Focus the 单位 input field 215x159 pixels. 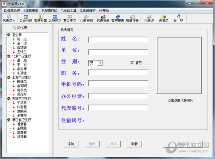pyautogui.click(x=118, y=52)
